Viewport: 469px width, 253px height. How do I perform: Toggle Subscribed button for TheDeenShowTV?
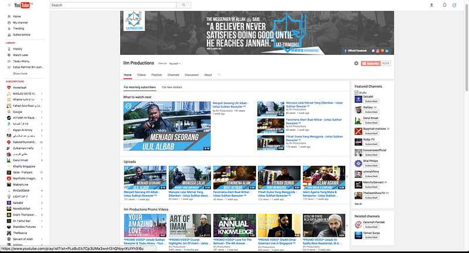coord(371,197)
